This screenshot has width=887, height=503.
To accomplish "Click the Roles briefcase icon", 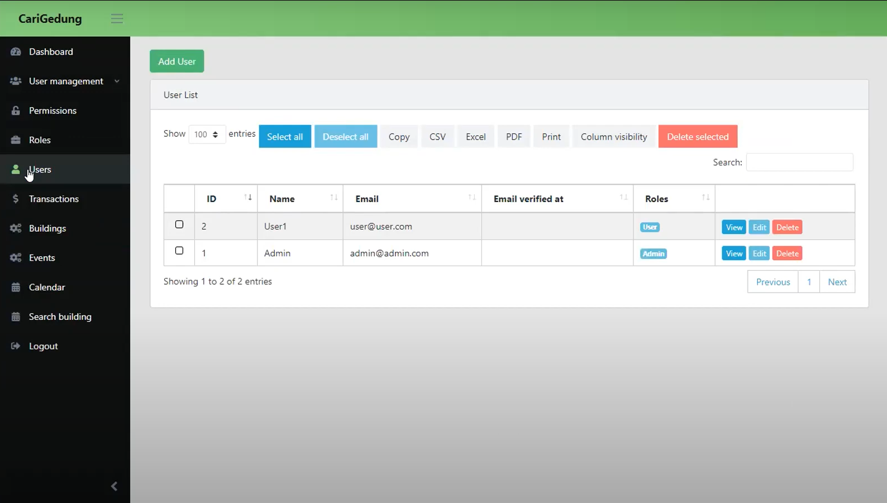I will pyautogui.click(x=16, y=140).
